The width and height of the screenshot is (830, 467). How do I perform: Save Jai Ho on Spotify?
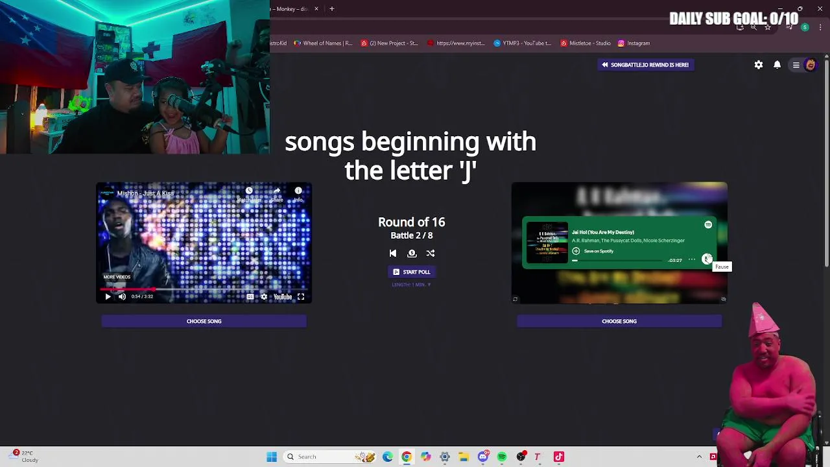(592, 251)
